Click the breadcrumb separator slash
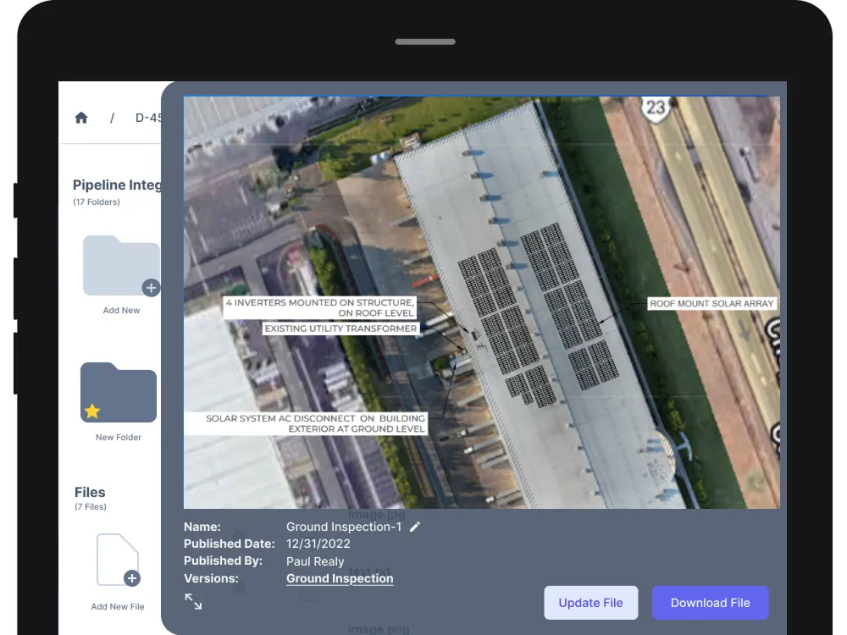Image resolution: width=847 pixels, height=635 pixels. [112, 118]
